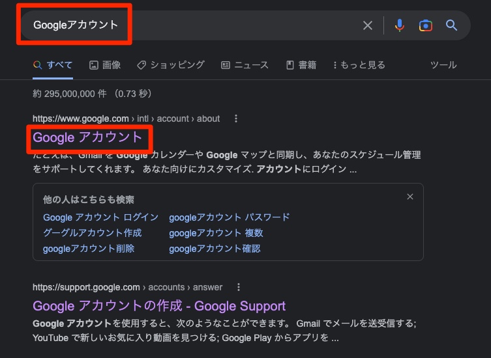Open the options dots beside support.google.com result
The height and width of the screenshot is (358, 491).
point(238,287)
